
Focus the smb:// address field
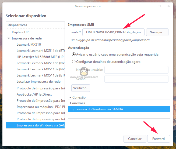113,32
